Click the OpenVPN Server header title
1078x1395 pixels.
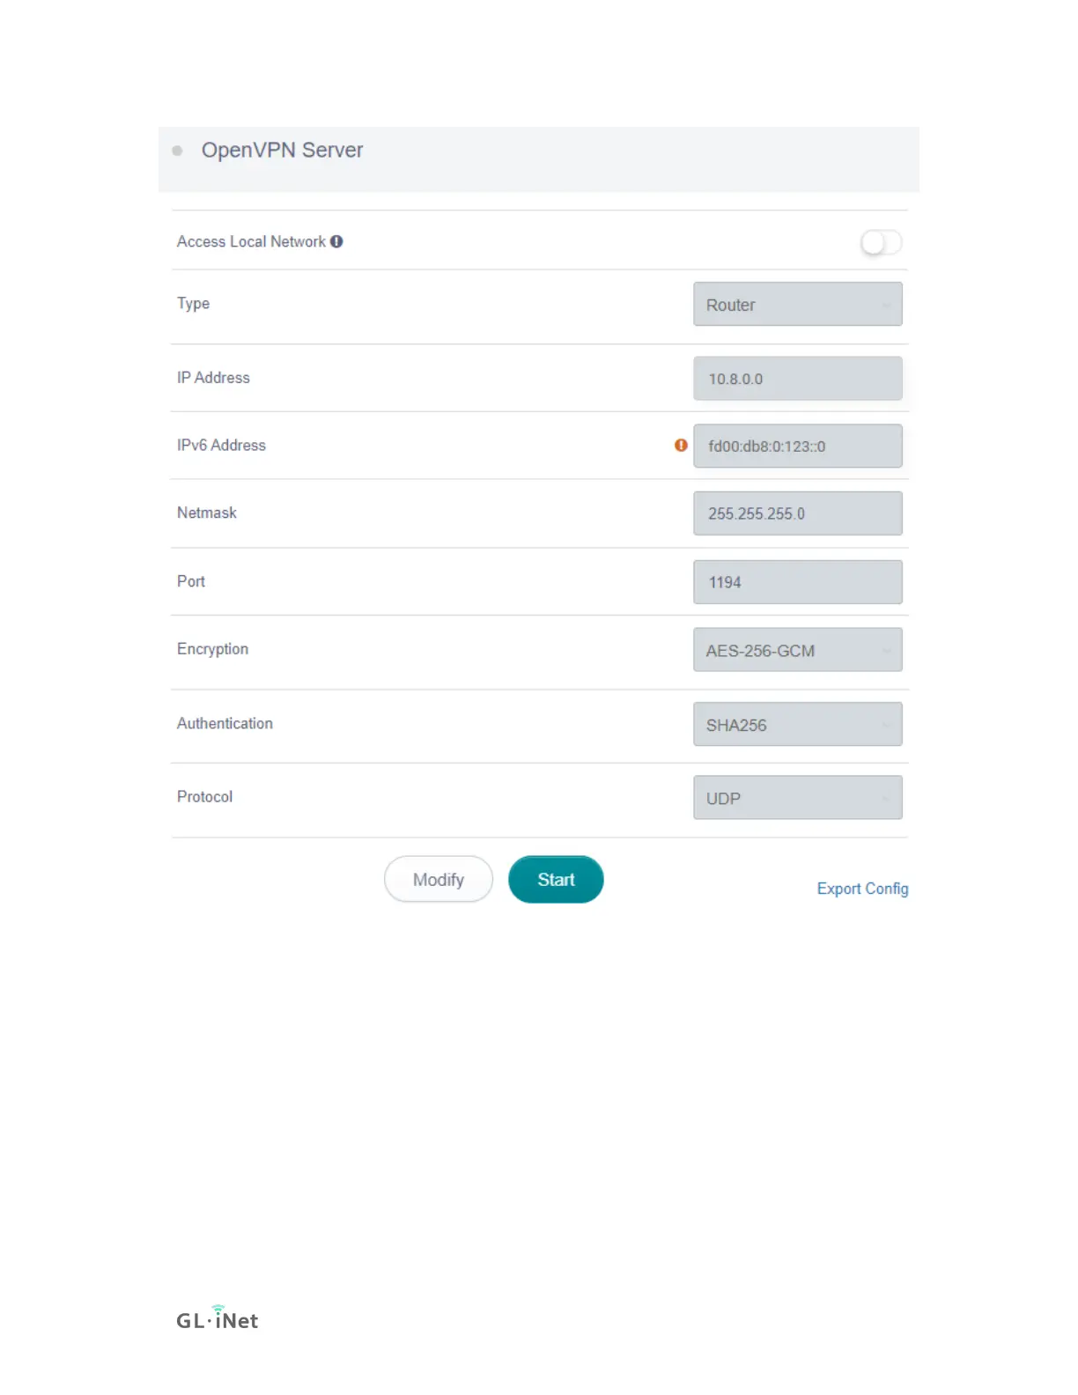[282, 151]
